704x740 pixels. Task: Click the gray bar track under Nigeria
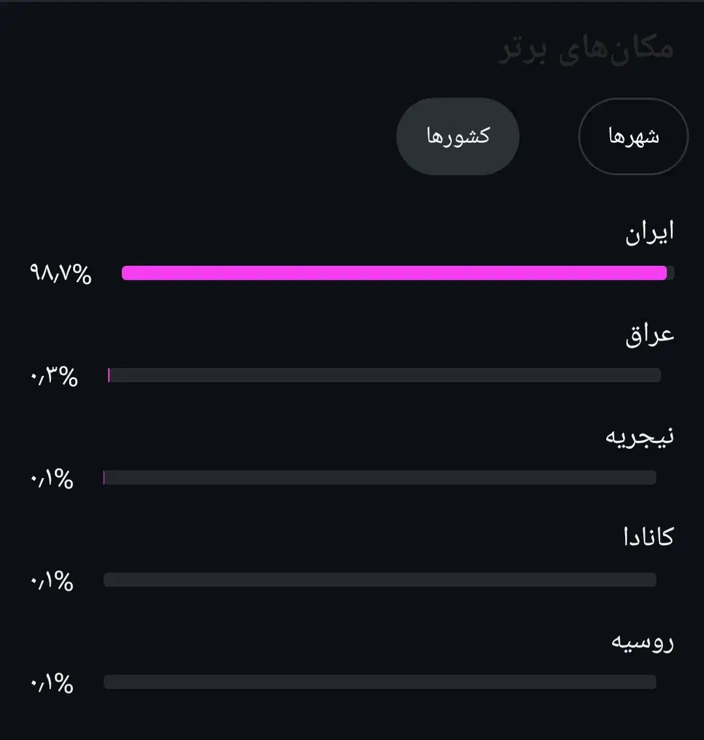[380, 477]
